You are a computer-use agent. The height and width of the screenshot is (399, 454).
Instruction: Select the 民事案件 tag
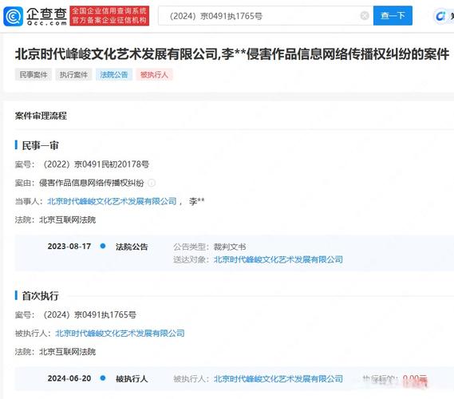pyautogui.click(x=34, y=75)
